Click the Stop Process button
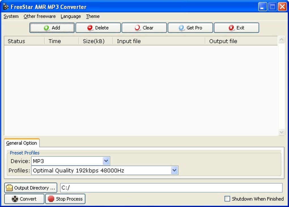289x207 pixels. 65,199
